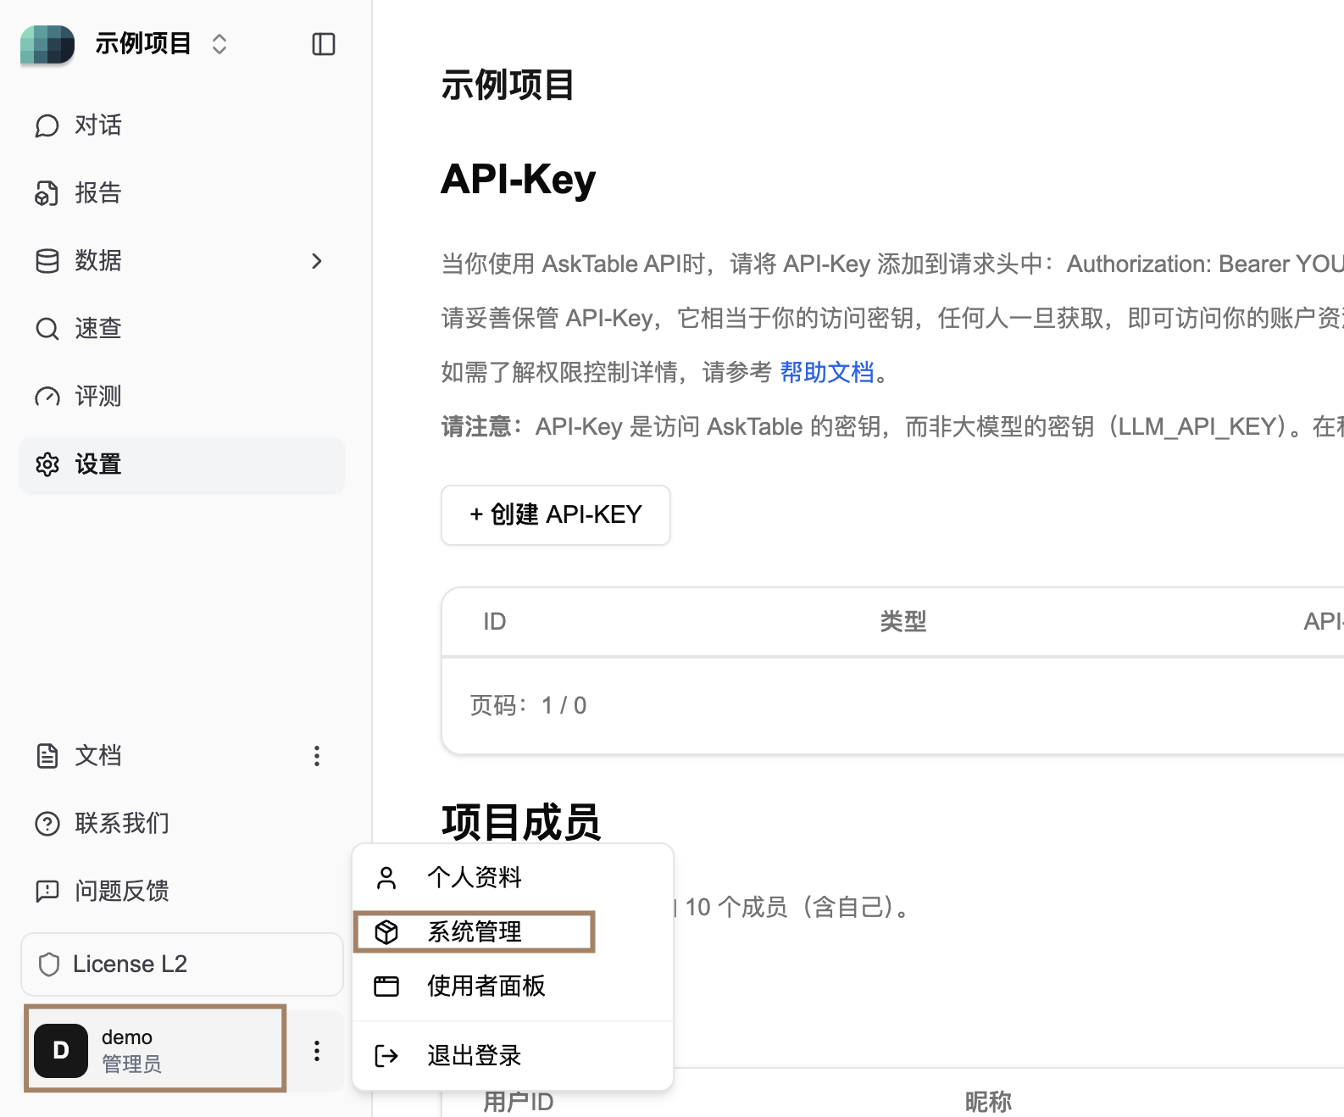Click the 评测 gauge icon

[x=47, y=397]
